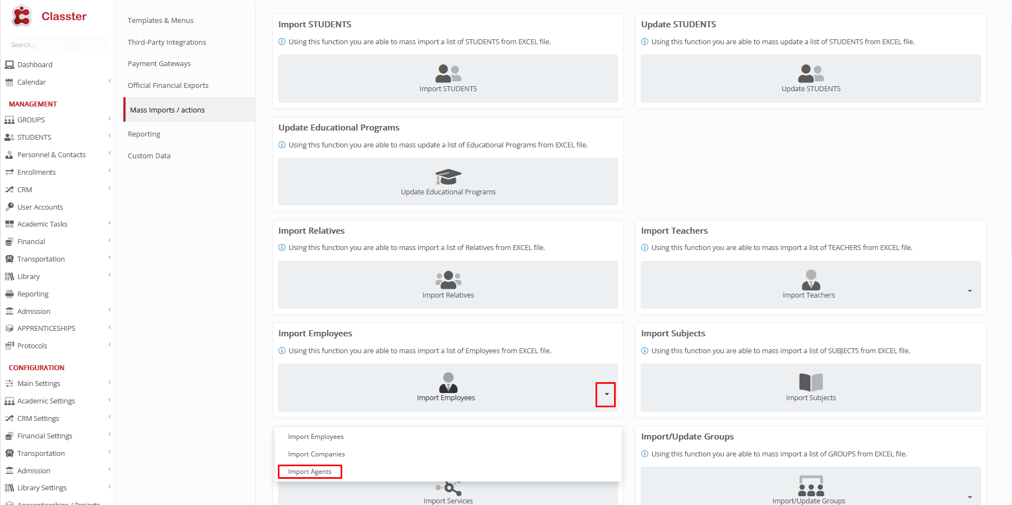
Task: Open the Import/Update Groups dropdown arrow
Action: [969, 497]
